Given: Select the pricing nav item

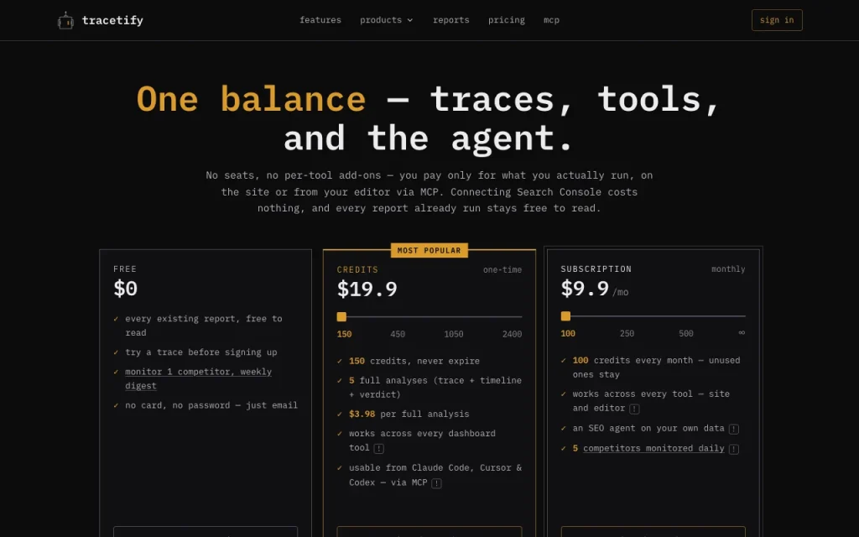Looking at the screenshot, I should point(506,20).
